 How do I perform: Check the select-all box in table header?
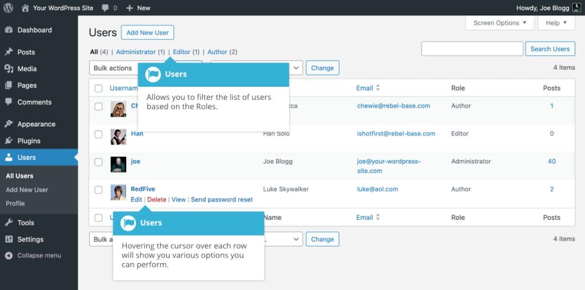point(98,88)
